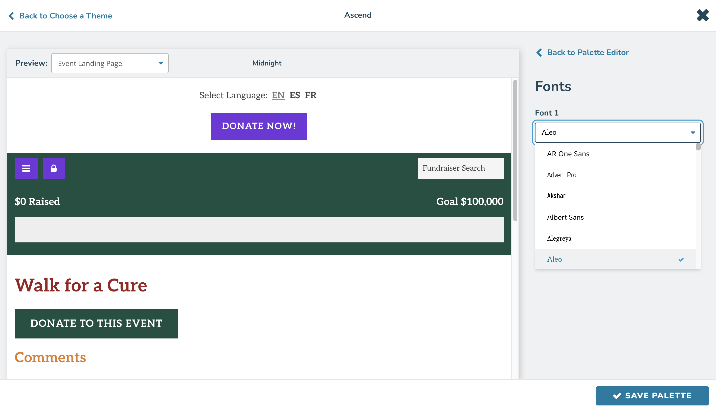This screenshot has width=716, height=410.
Task: Click Donate to This Event button
Action: click(x=96, y=324)
